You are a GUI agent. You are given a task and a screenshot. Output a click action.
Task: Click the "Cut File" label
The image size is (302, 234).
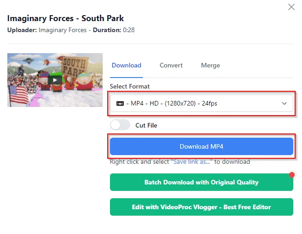(x=146, y=125)
